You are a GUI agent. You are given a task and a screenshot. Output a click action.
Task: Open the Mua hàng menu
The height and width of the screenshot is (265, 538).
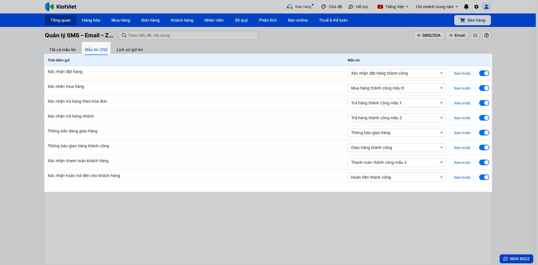click(121, 20)
